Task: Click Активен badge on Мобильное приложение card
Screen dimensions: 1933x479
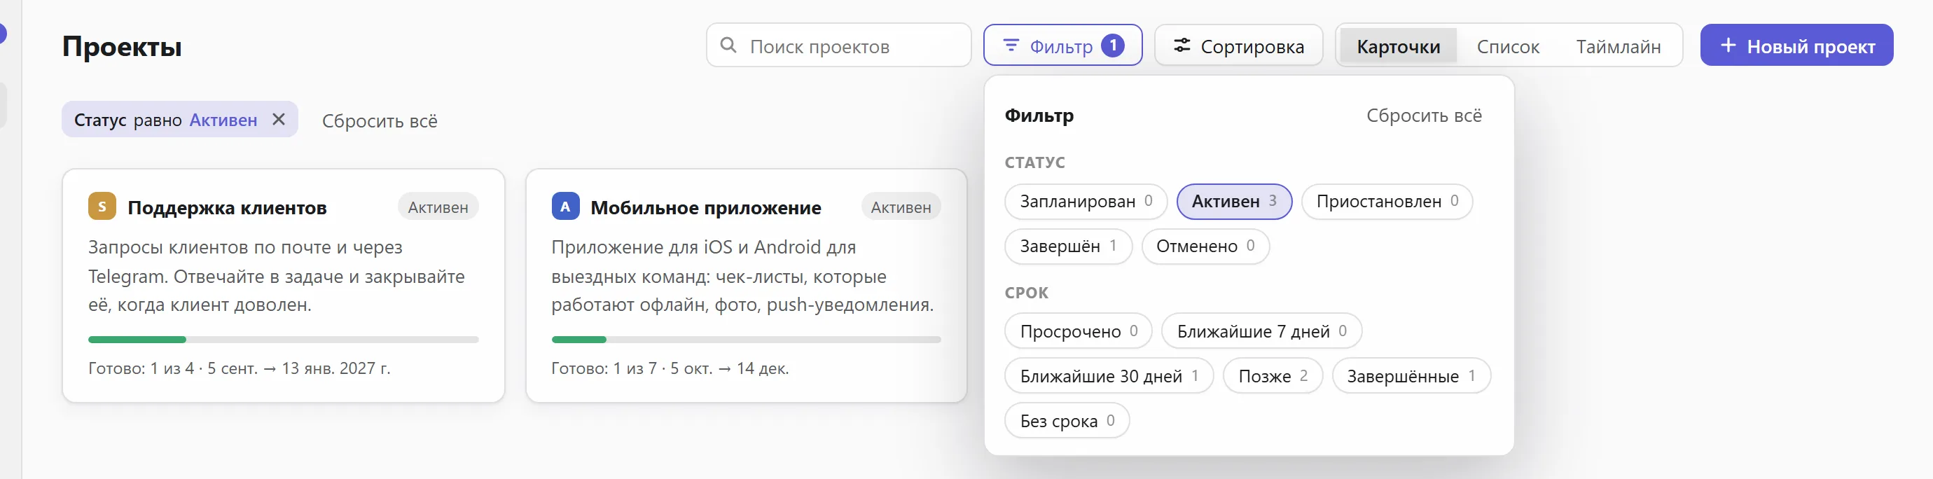Action: point(901,207)
